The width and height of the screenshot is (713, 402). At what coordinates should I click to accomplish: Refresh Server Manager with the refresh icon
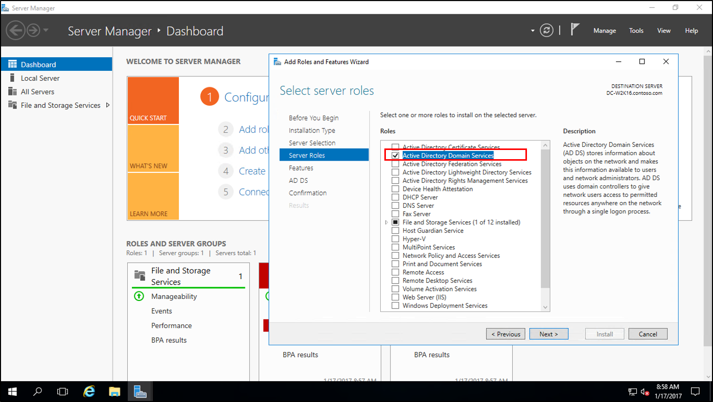coord(546,30)
